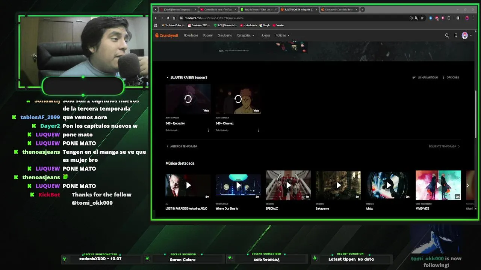Open the E49 – Otra vez title link
This screenshot has height=270, width=481.
point(225,123)
